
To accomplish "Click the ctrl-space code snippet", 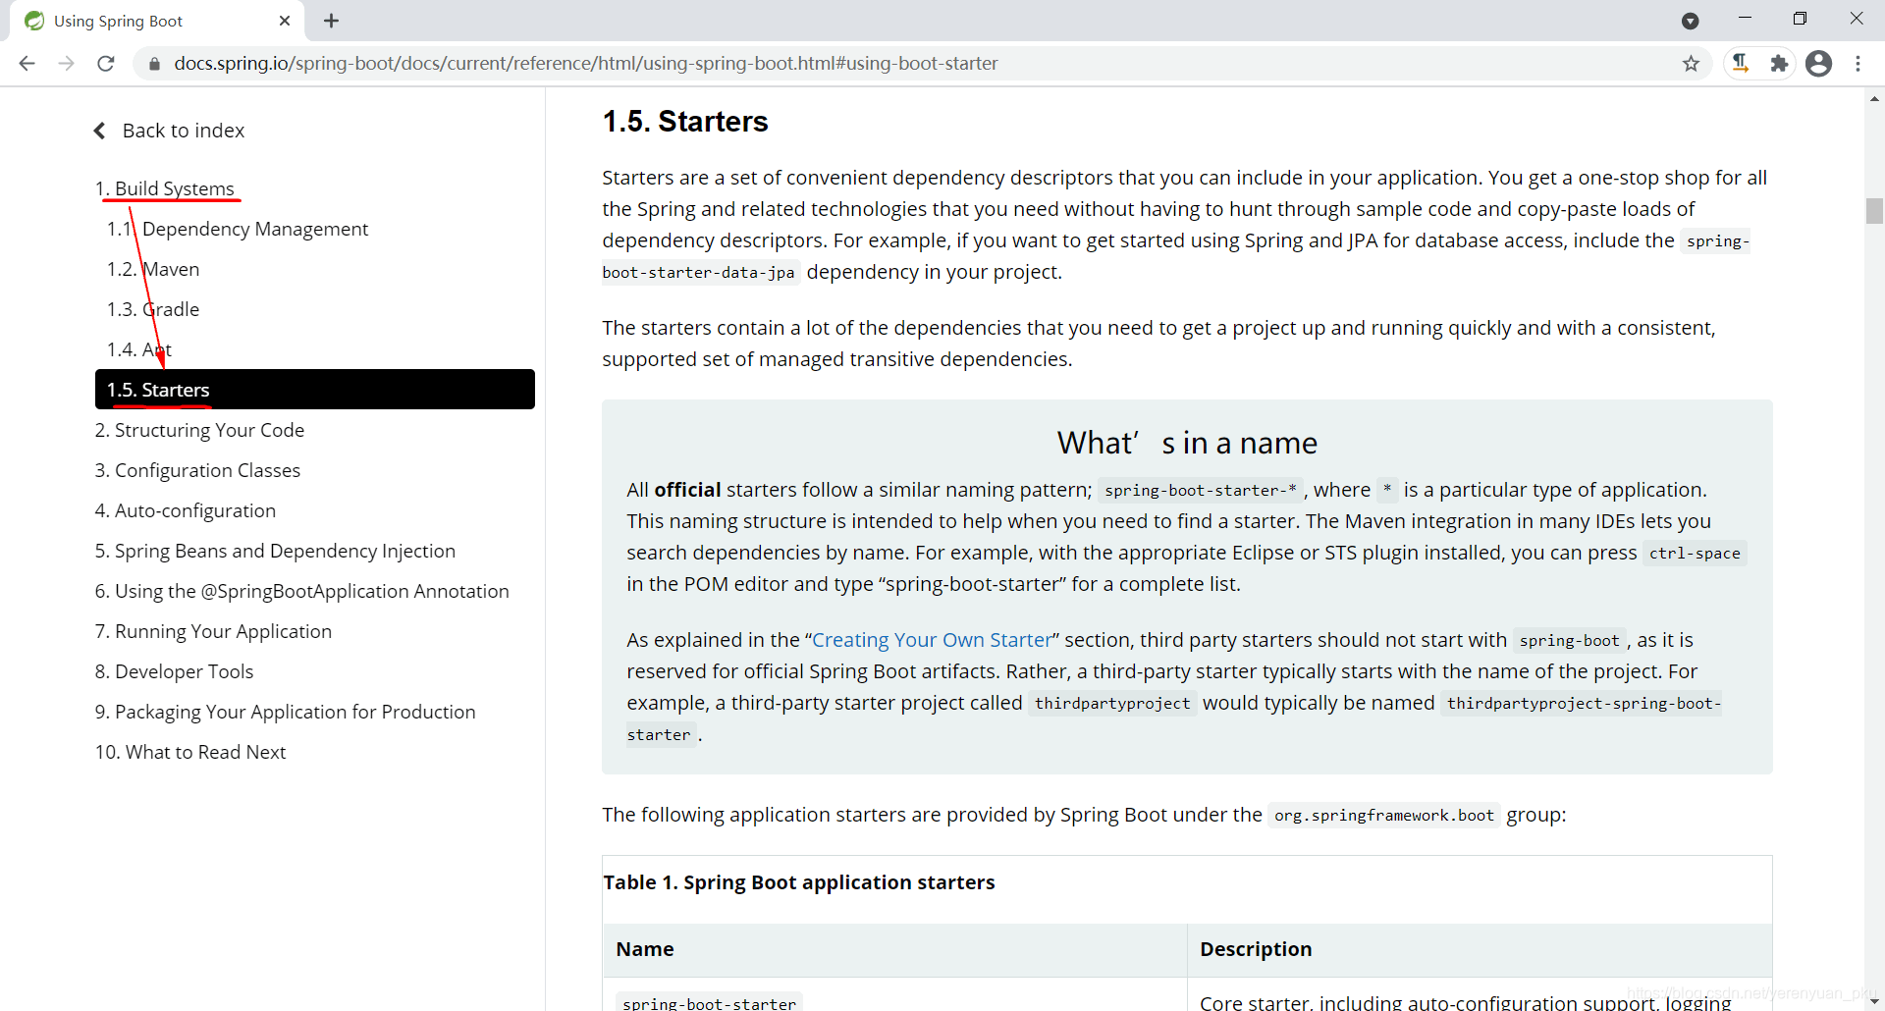I will 1695,554.
